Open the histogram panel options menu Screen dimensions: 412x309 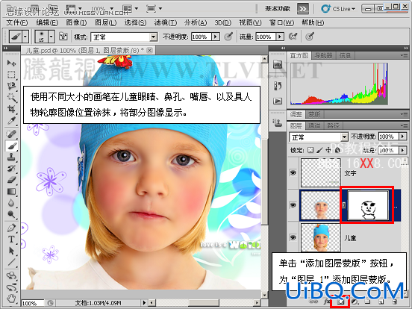[404, 55]
